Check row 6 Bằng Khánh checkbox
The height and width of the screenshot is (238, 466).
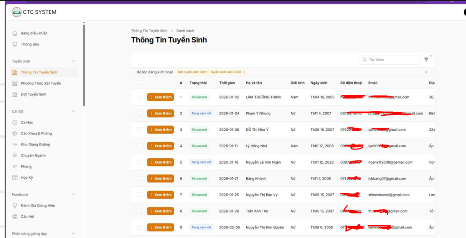pos(139,178)
